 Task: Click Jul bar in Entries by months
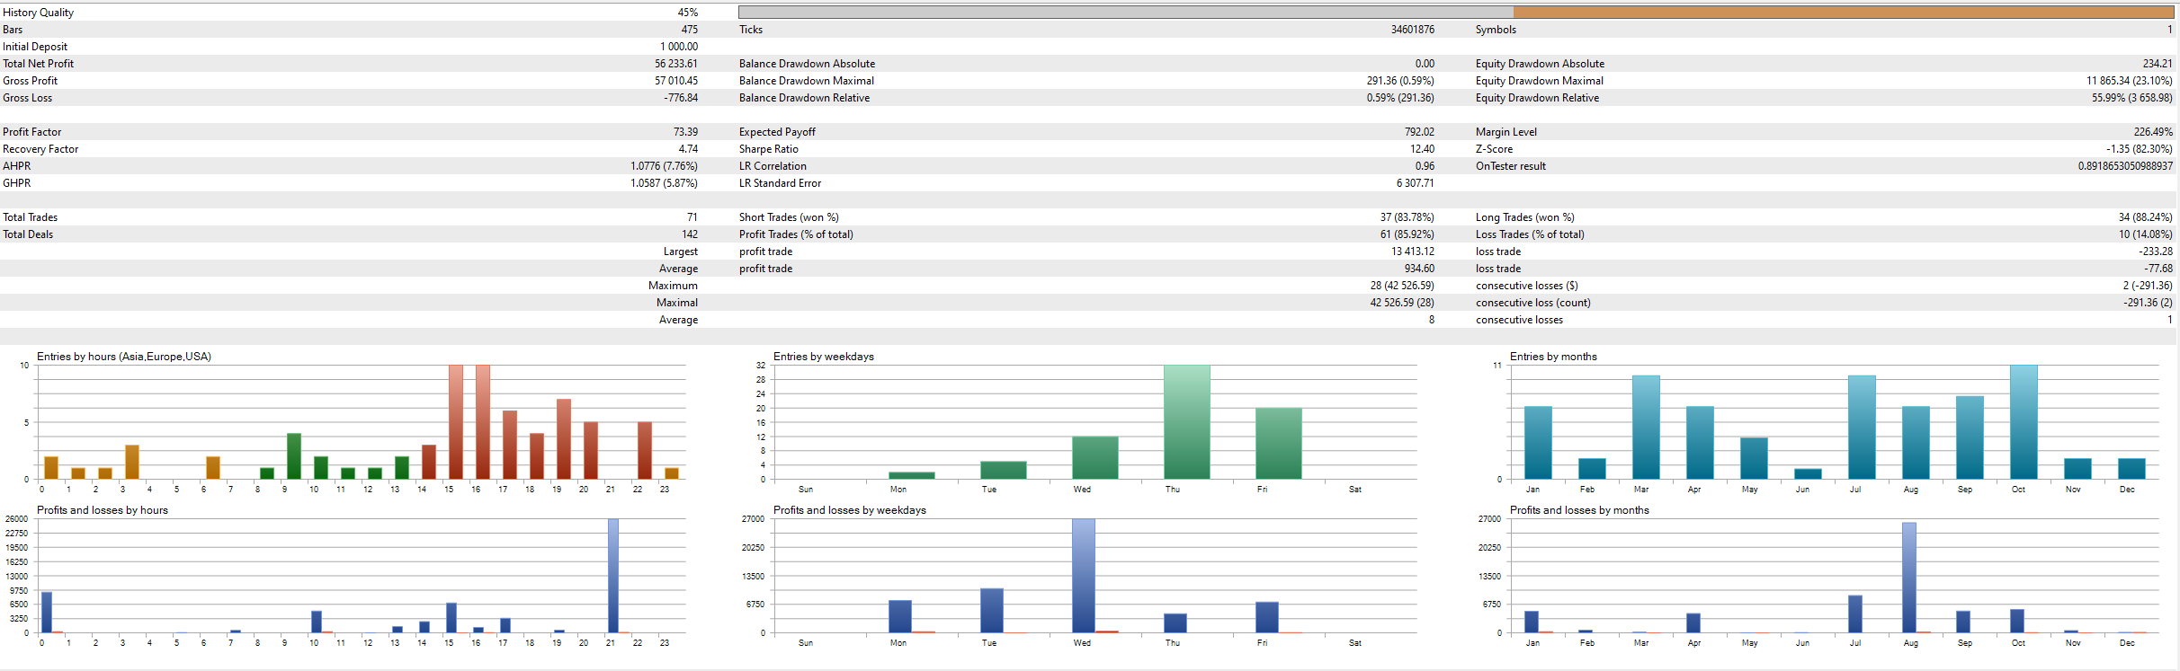(x=1862, y=428)
